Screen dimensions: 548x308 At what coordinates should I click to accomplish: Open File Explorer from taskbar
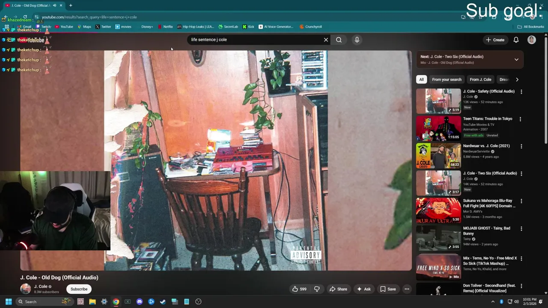tap(92, 302)
